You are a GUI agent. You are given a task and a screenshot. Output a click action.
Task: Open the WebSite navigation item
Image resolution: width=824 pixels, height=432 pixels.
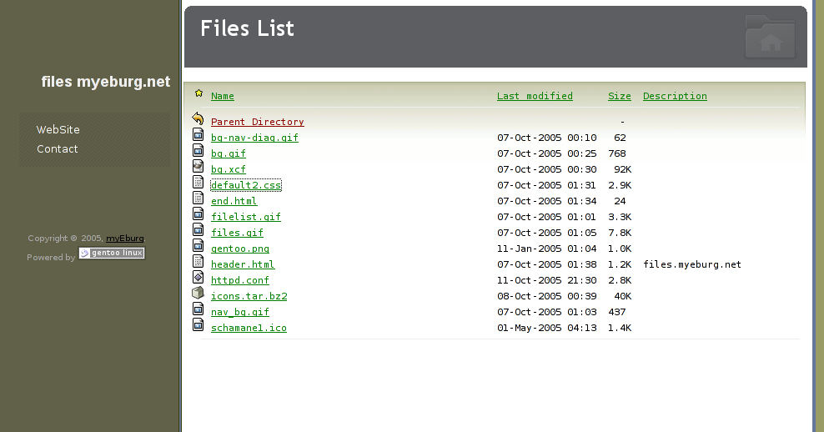58,130
